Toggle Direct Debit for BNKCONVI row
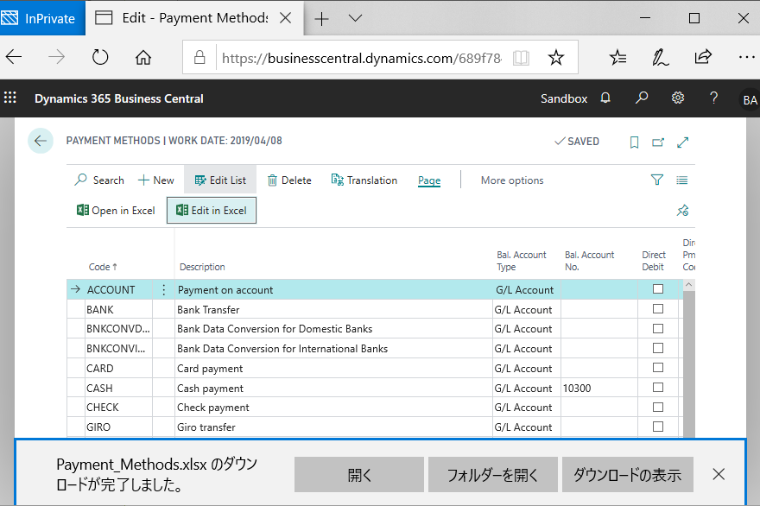Image resolution: width=760 pixels, height=506 pixels. [658, 348]
